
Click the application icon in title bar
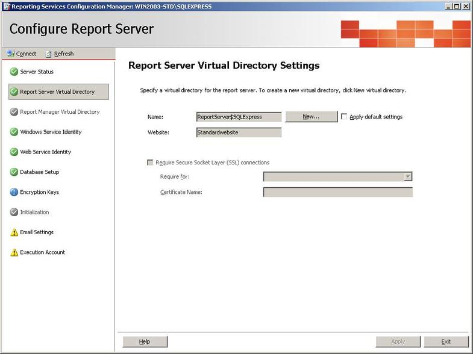coord(7,7)
